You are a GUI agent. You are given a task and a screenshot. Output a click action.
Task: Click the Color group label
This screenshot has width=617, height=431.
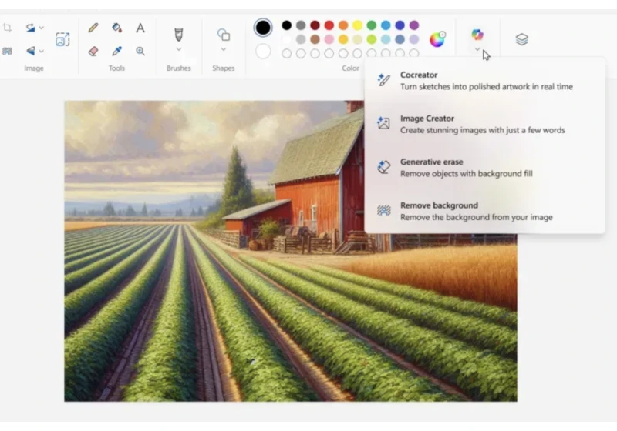coord(350,68)
